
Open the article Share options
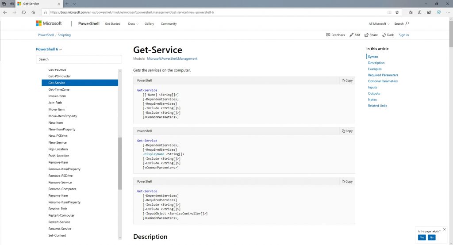pos(371,35)
